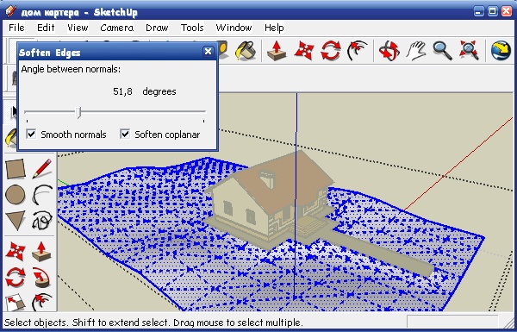517x332 pixels.
Task: Select the Follow Me tool
Action: 42,277
